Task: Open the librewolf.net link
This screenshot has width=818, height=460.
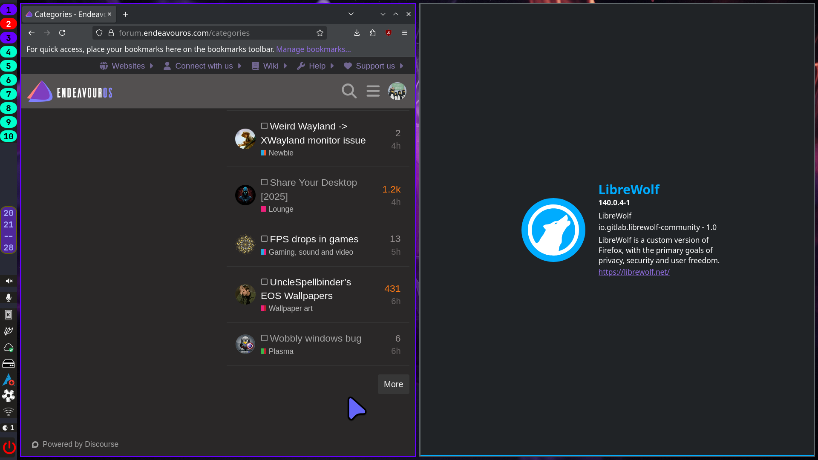Action: (x=634, y=272)
